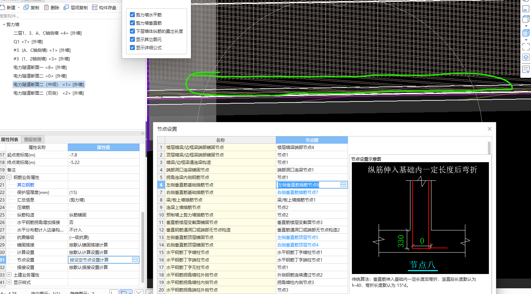
Task: Switch to 图层管理 tab
Action: tap(33, 140)
